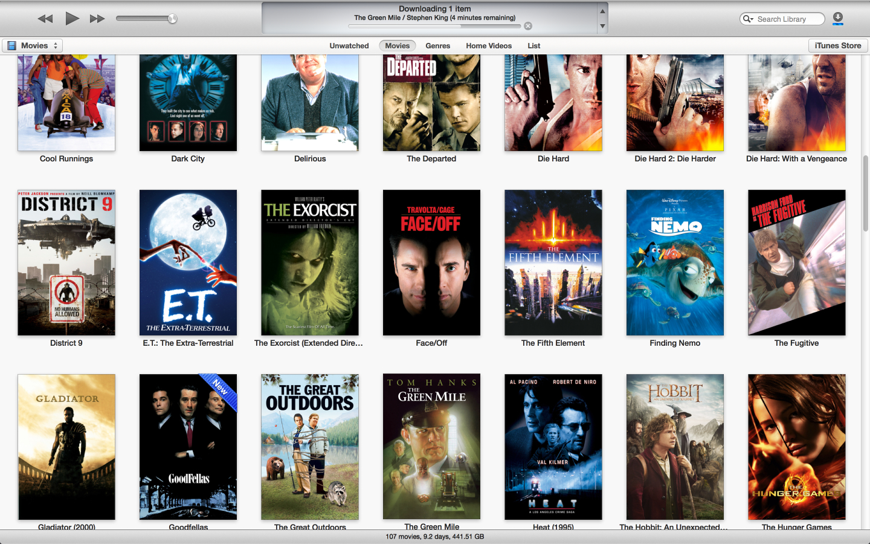Click the download progress bar

[434, 26]
